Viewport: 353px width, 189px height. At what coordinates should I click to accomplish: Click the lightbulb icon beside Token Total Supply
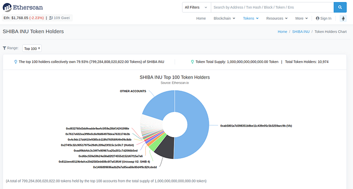[x=192, y=61]
